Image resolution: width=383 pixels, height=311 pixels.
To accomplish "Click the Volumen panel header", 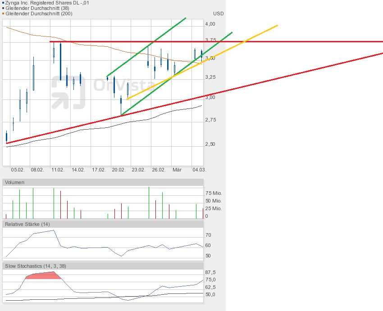I will (x=15, y=182).
